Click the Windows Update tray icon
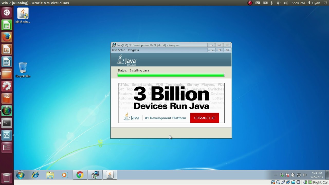 click(x=282, y=175)
